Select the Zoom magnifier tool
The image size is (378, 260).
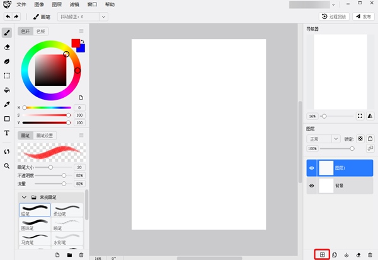pos(7,166)
